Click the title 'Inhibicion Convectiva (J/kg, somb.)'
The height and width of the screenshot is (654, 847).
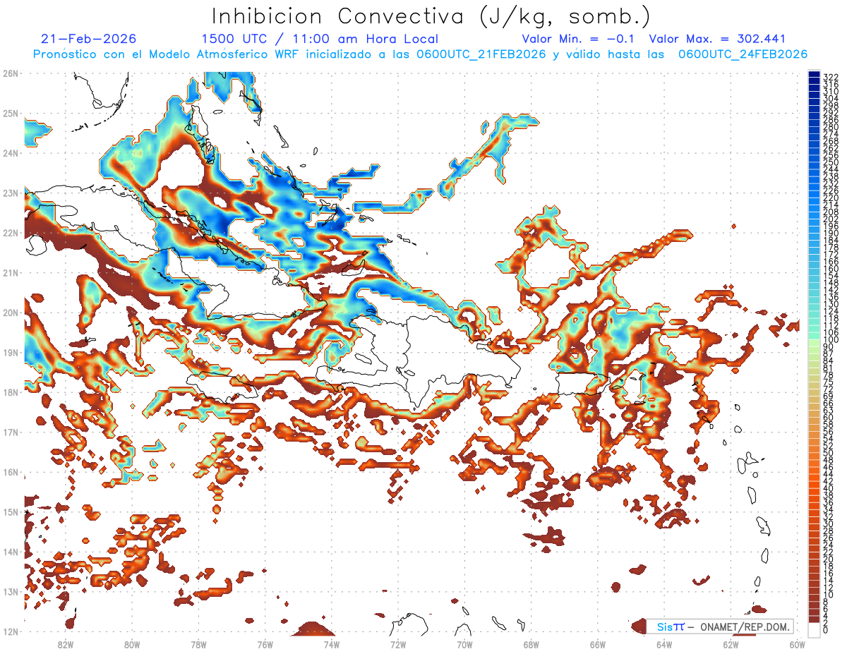point(431,17)
